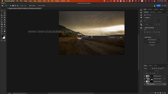Toggle Quick Mask mode icon
Viewport: 168px width, 94px height.
coord(2,40)
